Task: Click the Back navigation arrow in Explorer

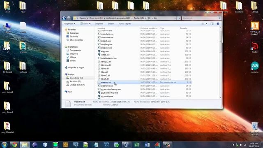Action: [x=64, y=18]
